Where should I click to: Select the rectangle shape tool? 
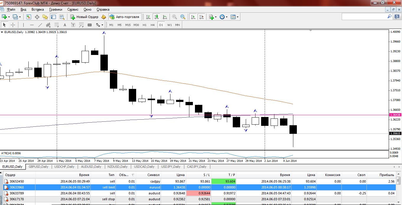[90, 25]
